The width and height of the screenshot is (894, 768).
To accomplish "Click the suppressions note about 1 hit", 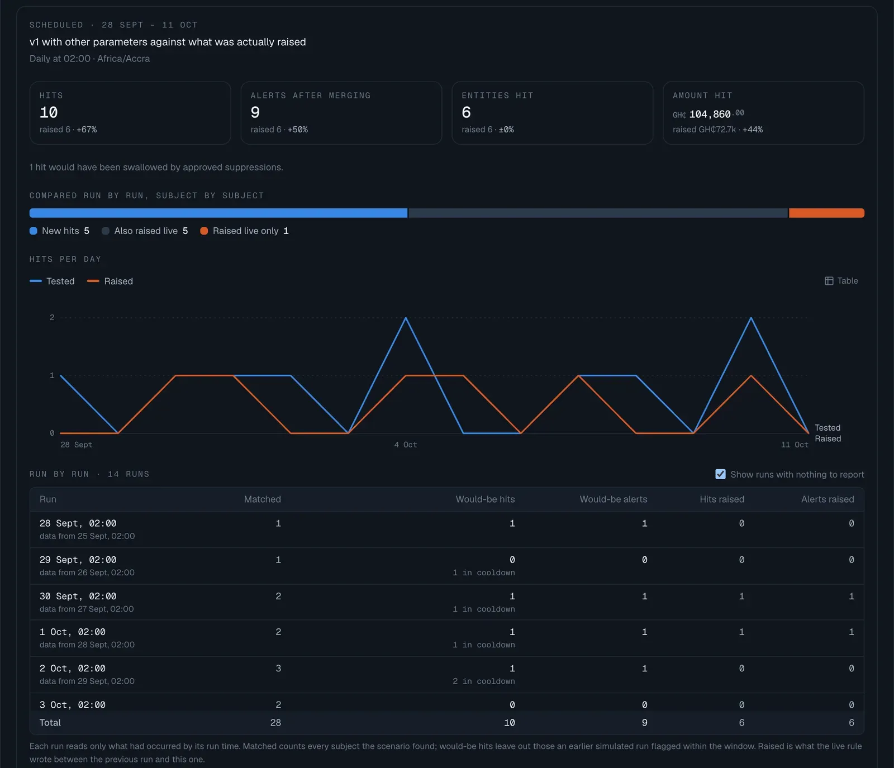I will [156, 168].
